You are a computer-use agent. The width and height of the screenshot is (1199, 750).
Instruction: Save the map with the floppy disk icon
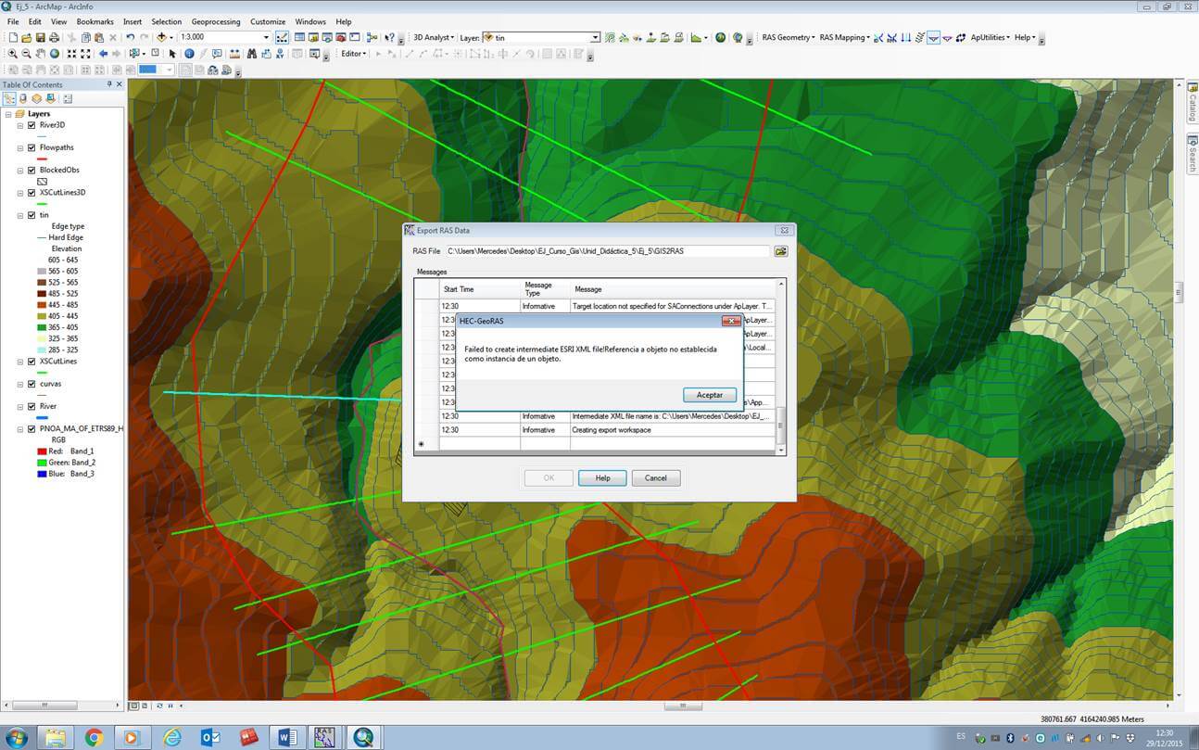point(40,37)
